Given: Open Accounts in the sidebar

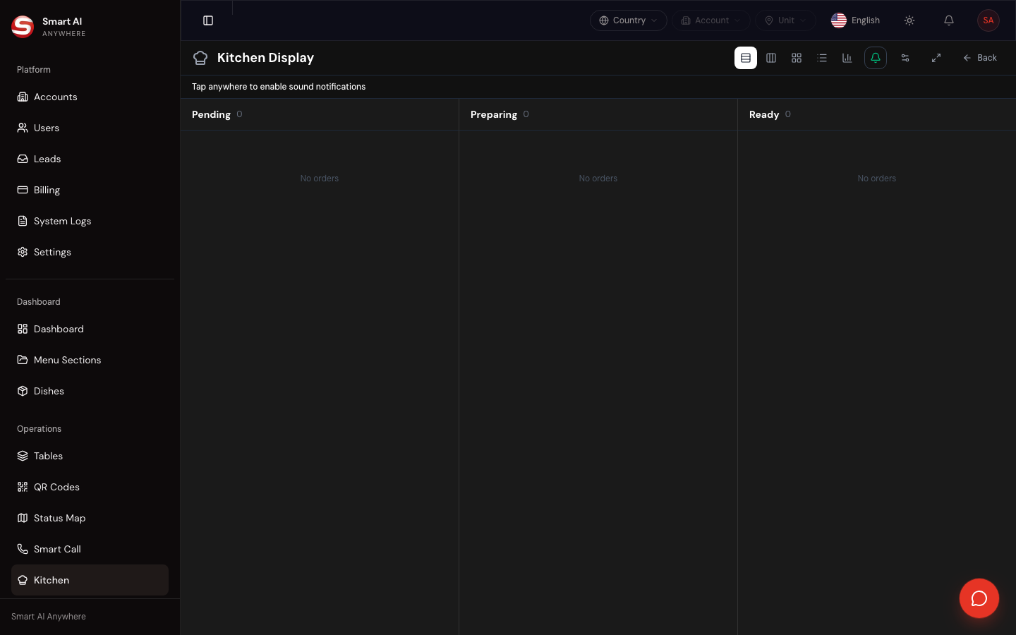Looking at the screenshot, I should [x=90, y=97].
